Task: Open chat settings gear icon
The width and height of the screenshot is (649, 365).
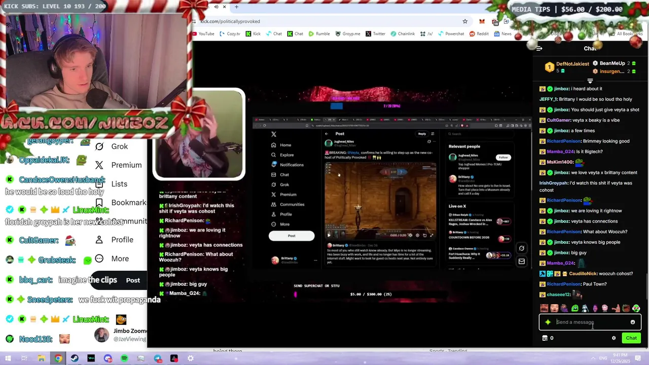Action: [x=614, y=338]
